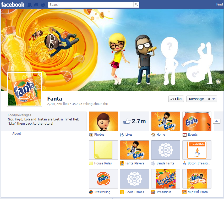The width and height of the screenshot is (224, 199).
Task: Click inside the Search field
Action: coord(91,4)
